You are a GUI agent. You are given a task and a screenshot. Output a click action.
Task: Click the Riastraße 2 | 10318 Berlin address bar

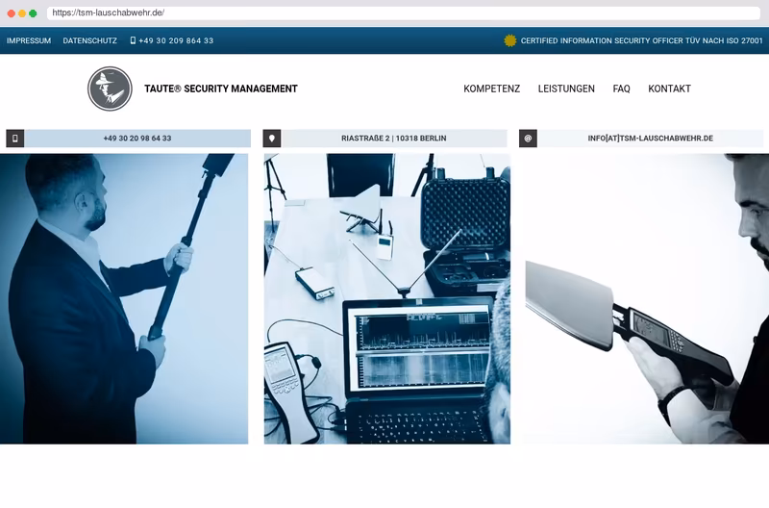(394, 139)
